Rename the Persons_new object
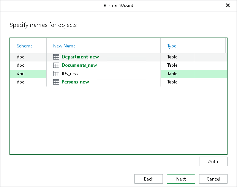237x187 pixels. tap(75, 82)
